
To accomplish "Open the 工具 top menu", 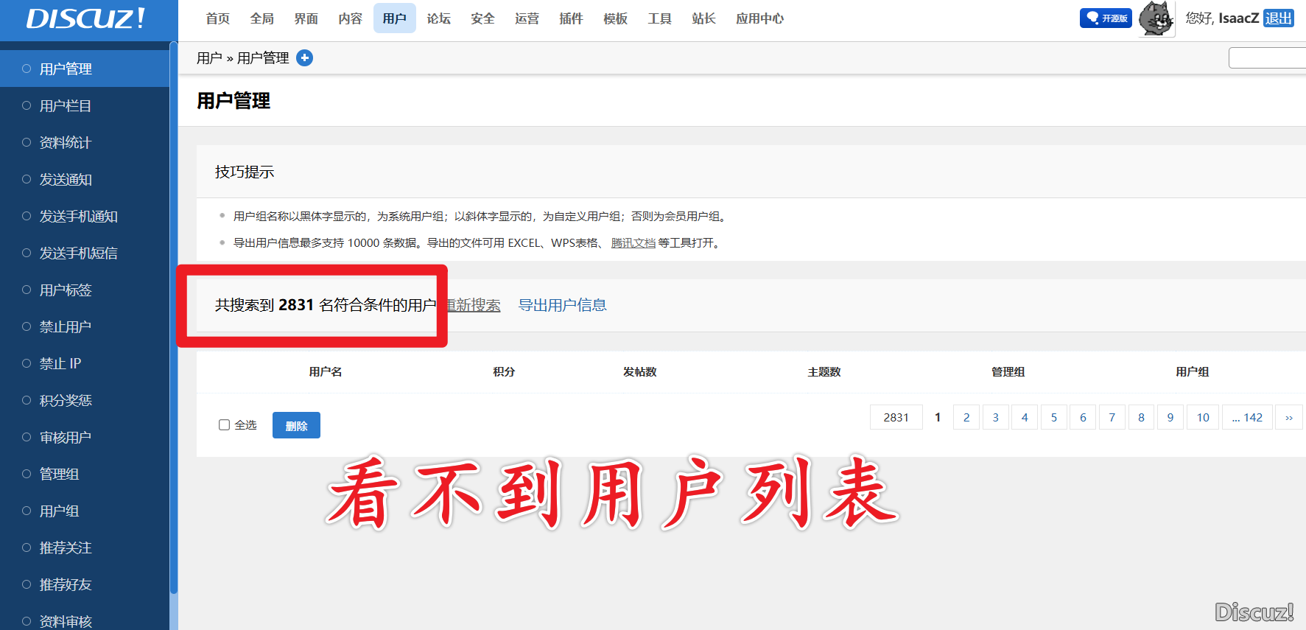I will (659, 18).
